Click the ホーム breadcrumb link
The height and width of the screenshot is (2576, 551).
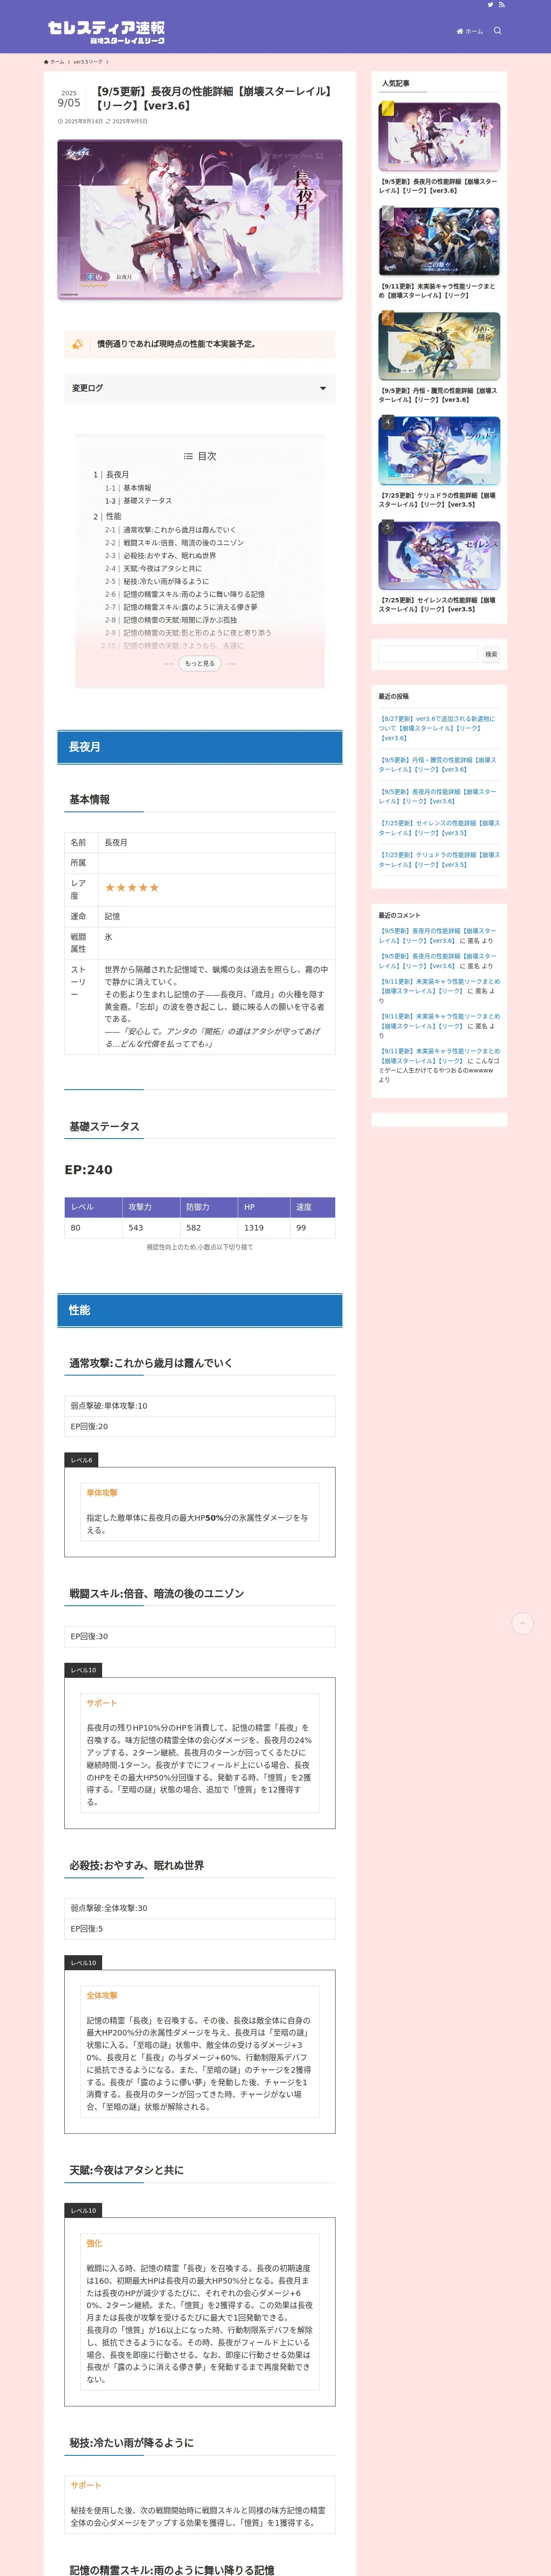54,62
